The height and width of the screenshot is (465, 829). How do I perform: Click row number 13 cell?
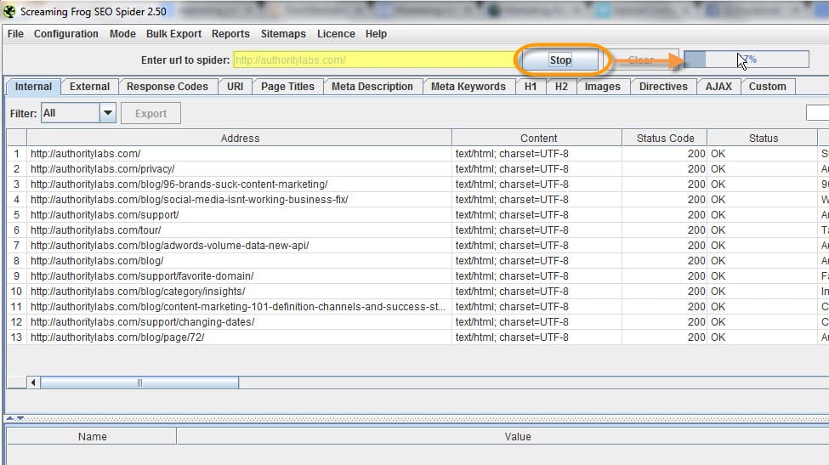[16, 337]
